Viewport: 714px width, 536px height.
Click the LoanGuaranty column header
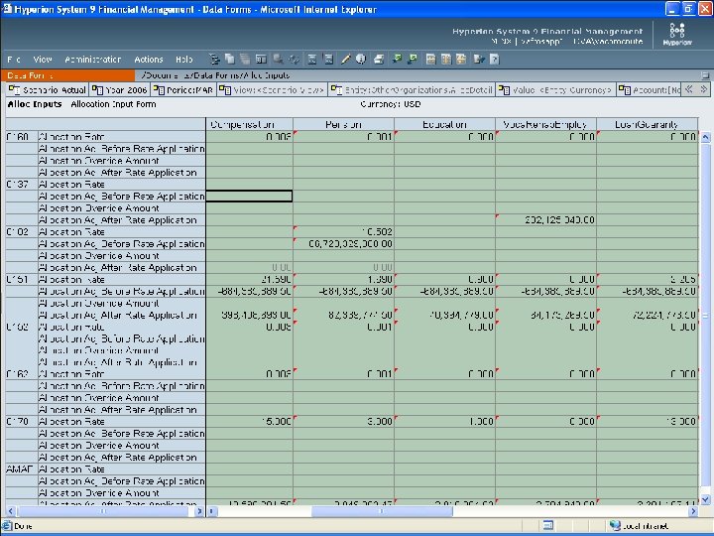(x=647, y=124)
